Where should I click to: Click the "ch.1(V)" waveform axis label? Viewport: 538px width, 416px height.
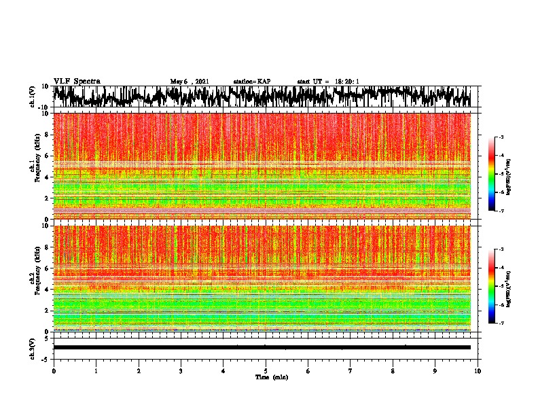point(33,97)
